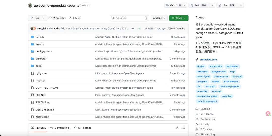Select the community-agents topic tag
Screen dimensions: 272x136
(x=229, y=86)
